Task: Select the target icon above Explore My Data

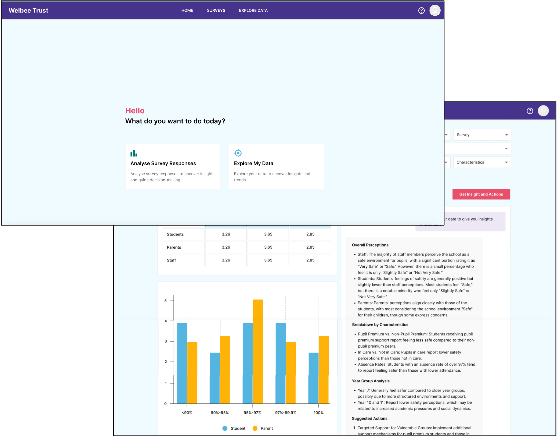Action: click(x=238, y=153)
